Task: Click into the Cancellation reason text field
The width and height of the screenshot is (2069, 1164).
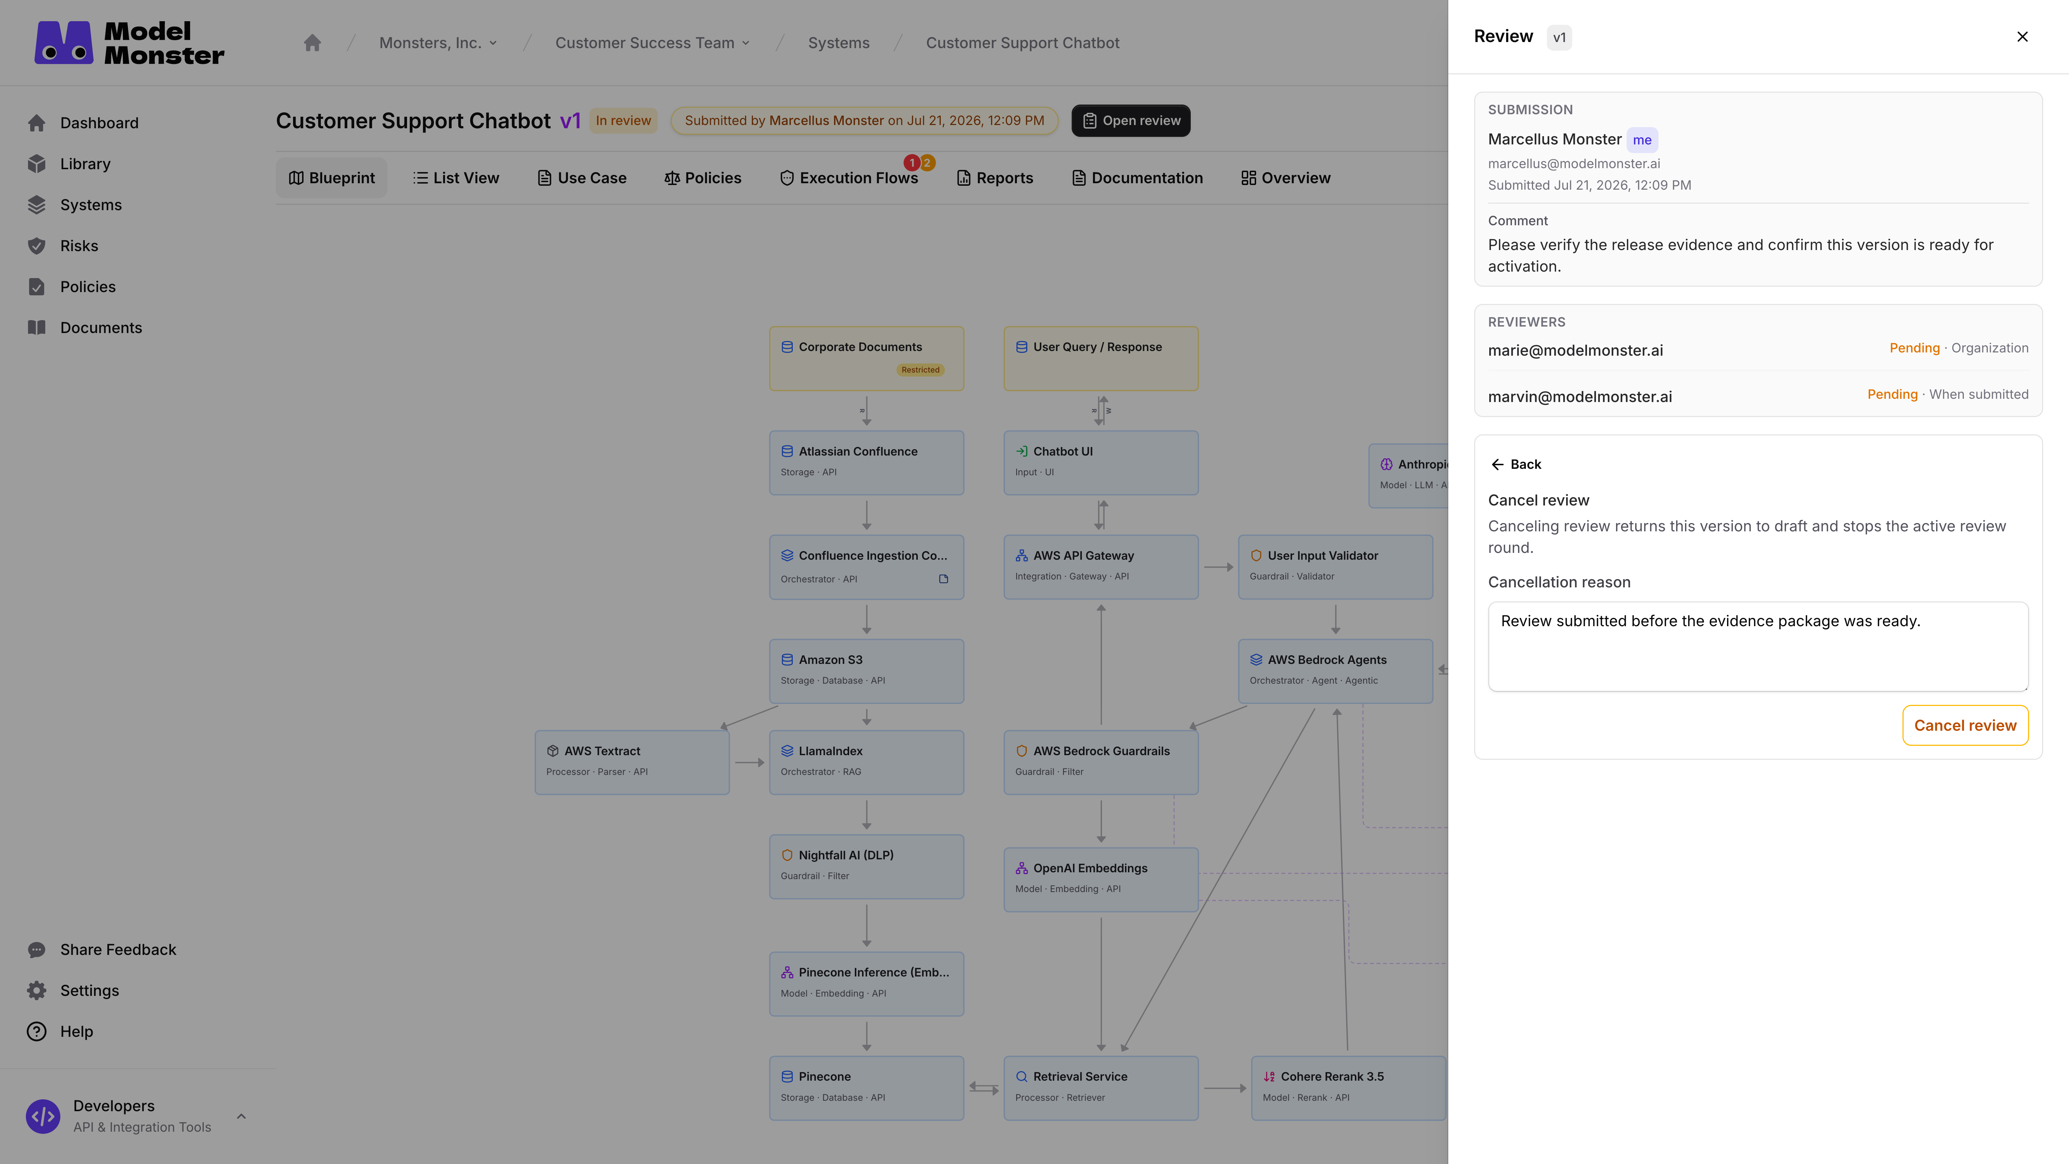Action: pos(1758,647)
